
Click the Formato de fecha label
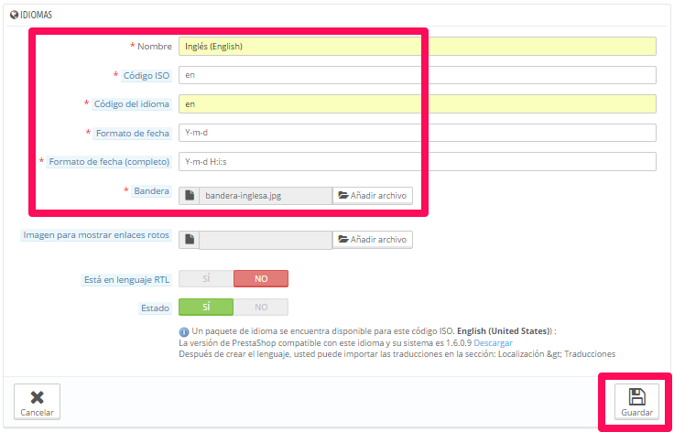(x=133, y=133)
